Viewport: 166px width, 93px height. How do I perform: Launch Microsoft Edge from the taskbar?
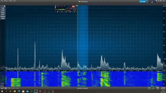pos(19,91)
